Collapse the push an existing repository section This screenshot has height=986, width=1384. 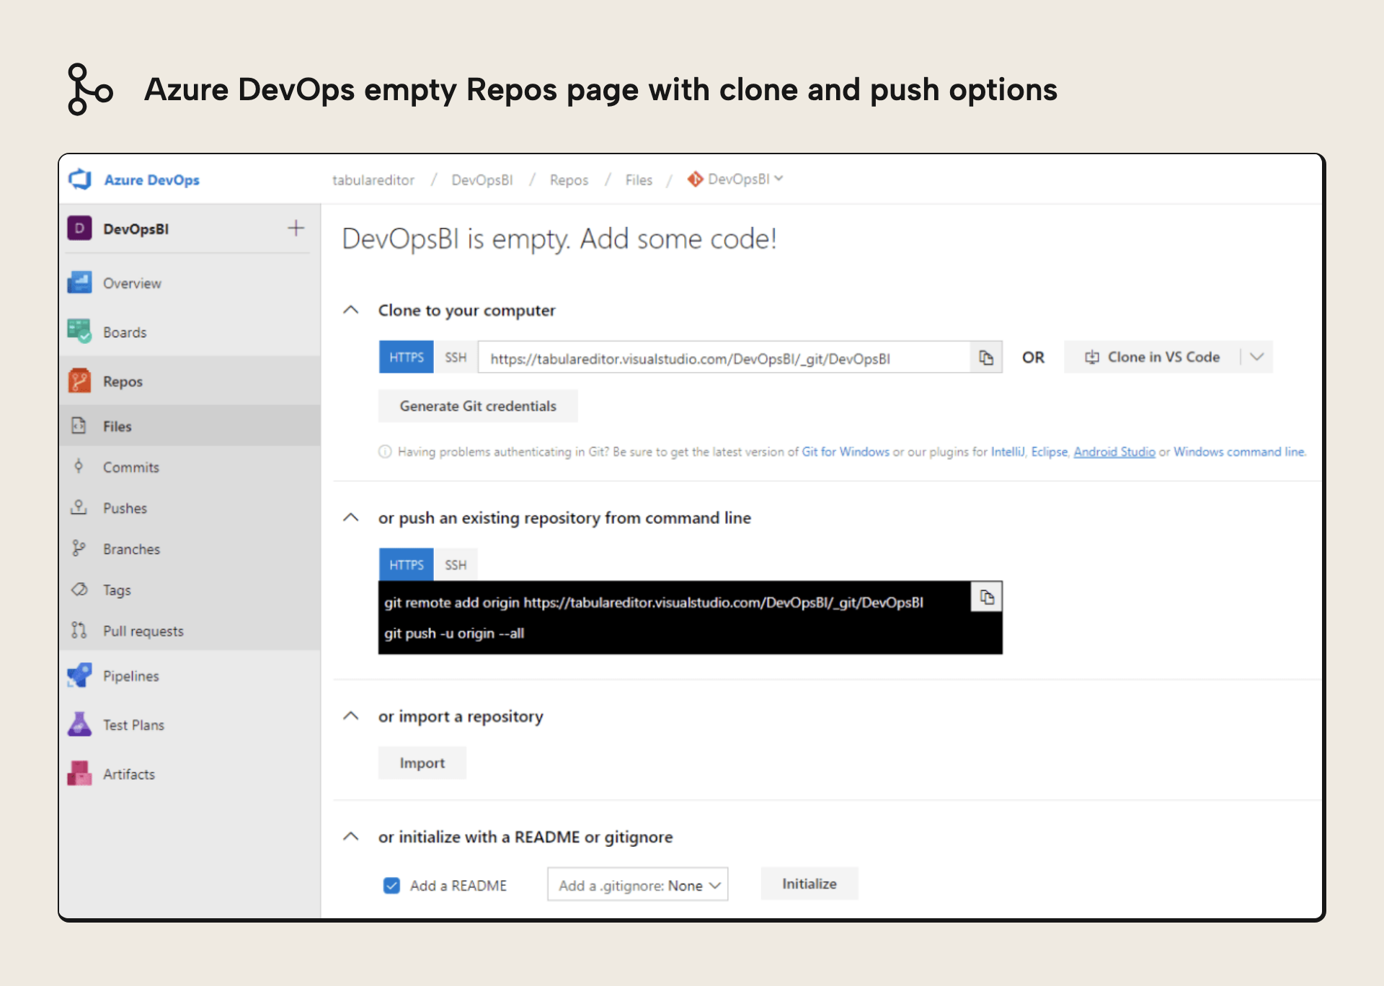click(351, 518)
